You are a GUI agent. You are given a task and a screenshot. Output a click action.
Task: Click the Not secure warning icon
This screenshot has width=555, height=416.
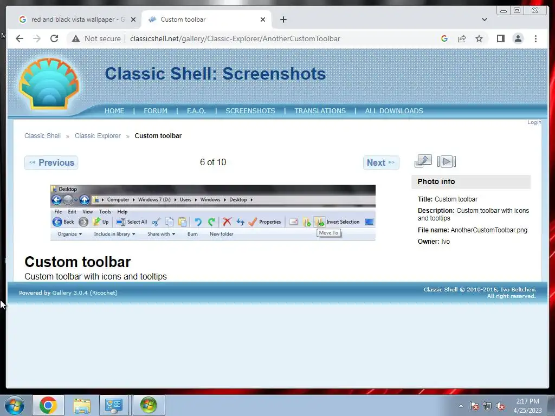point(76,38)
